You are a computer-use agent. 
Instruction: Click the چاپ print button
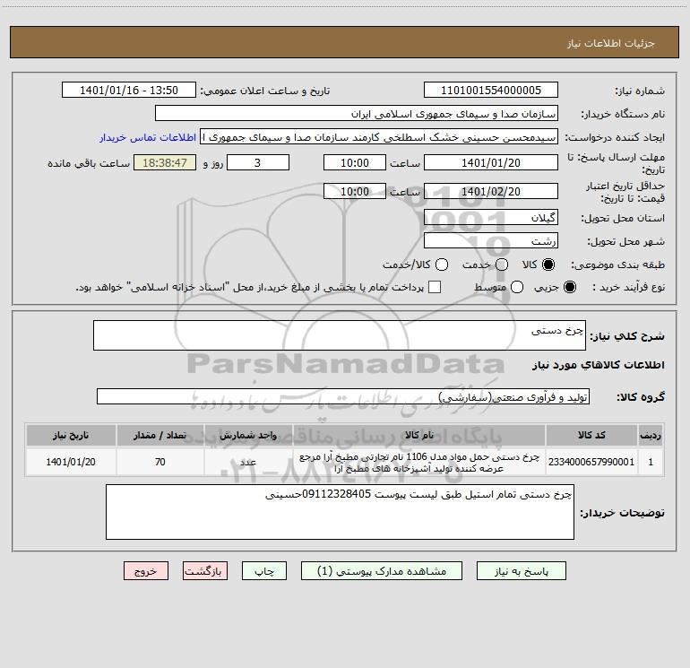coord(264,571)
